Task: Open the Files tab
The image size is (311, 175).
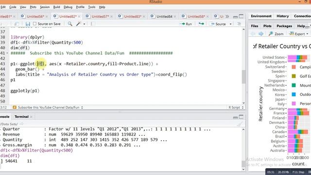Action: click(x=255, y=26)
